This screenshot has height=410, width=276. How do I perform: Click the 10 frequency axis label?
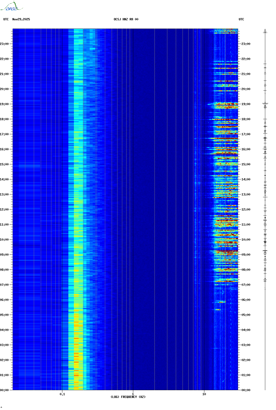204,394
